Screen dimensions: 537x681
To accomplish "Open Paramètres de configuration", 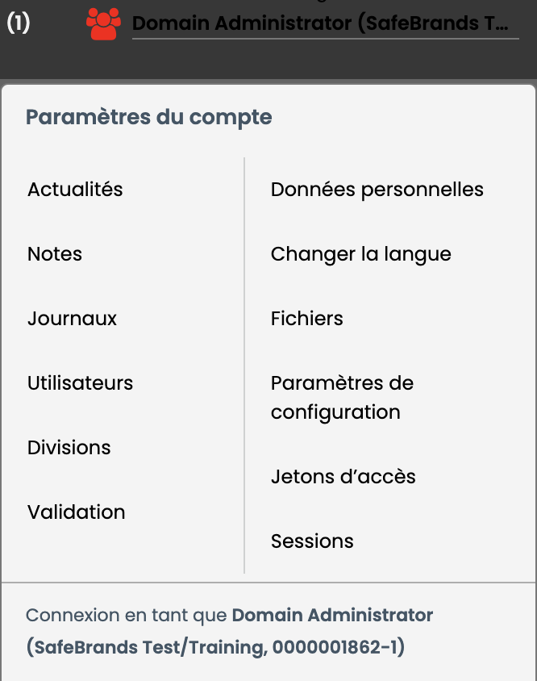I will [342, 398].
